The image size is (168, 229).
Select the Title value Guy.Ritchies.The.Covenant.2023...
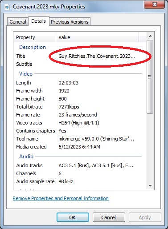pyautogui.click(x=97, y=56)
